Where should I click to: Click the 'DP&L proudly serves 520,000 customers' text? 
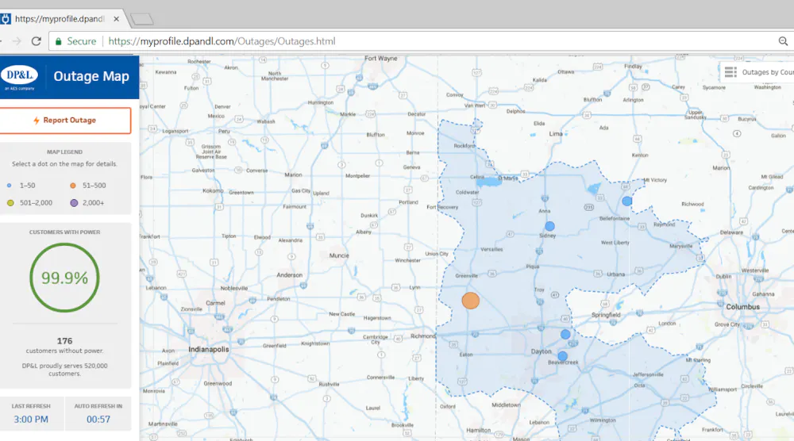pyautogui.click(x=65, y=370)
